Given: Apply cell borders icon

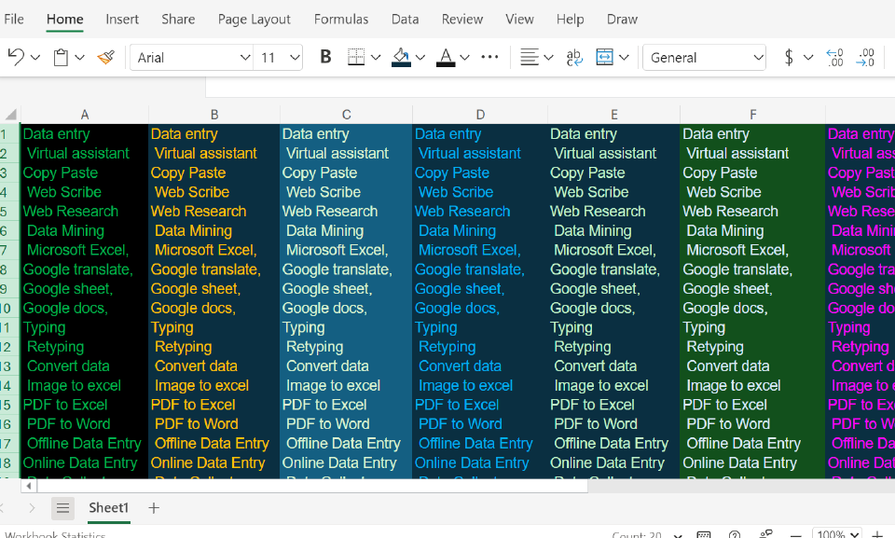Looking at the screenshot, I should tap(356, 57).
